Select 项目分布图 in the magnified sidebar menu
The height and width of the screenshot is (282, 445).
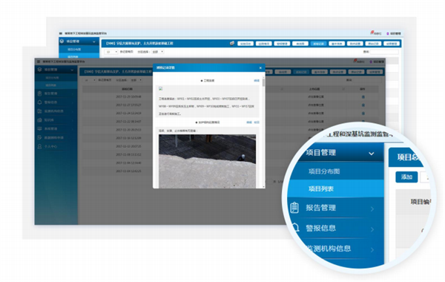click(x=324, y=171)
